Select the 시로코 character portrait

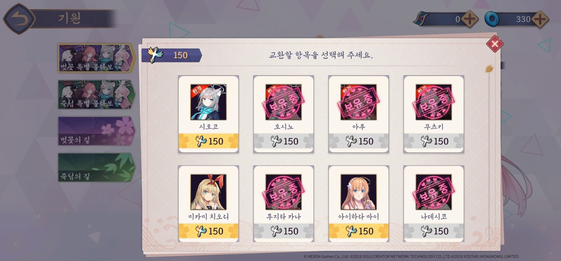pos(208,102)
